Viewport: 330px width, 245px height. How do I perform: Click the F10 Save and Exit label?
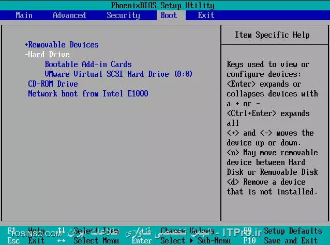pyautogui.click(x=280, y=240)
